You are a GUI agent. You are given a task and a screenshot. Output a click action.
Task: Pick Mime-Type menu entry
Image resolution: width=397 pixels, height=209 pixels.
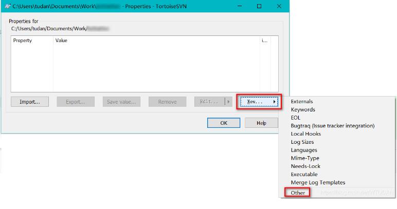pyautogui.click(x=305, y=158)
